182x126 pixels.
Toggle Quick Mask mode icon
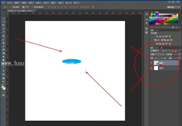click(x=3, y=92)
